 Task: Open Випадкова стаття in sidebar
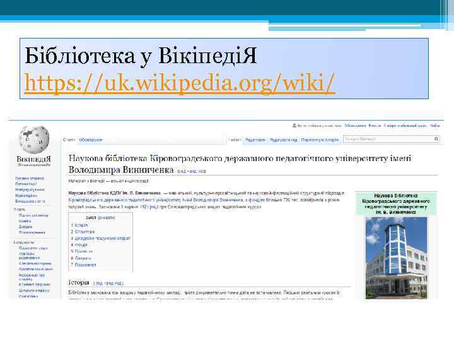(x=30, y=201)
